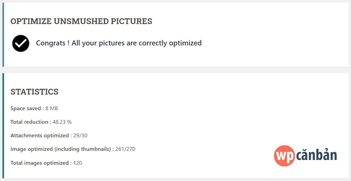Click the Space saved label
Screen dimensions: 351x181
(x=26, y=108)
